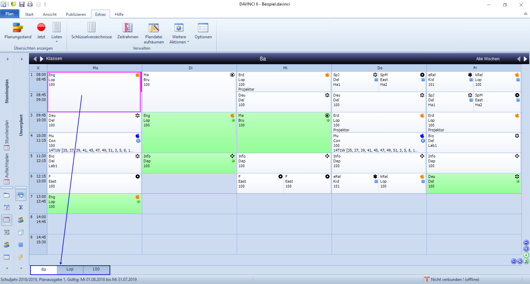530x284 pixels.
Task: Switch to the Plan ribbon tab
Action: tap(9, 14)
